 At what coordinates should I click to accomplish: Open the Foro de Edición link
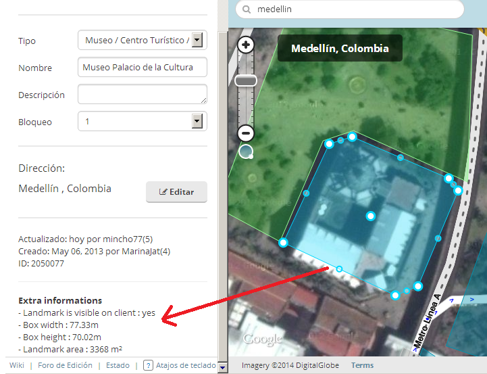65,365
